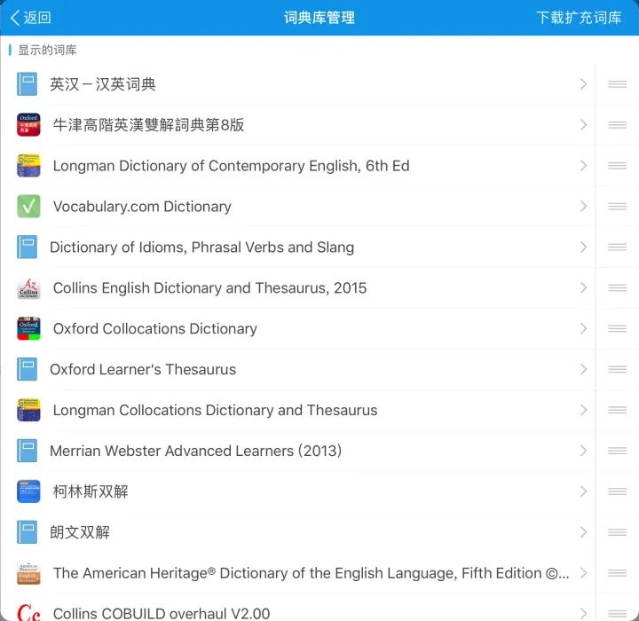This screenshot has height=621, width=639.
Task: Open chevron for 柯林斯双解 row
Action: pyautogui.click(x=584, y=491)
